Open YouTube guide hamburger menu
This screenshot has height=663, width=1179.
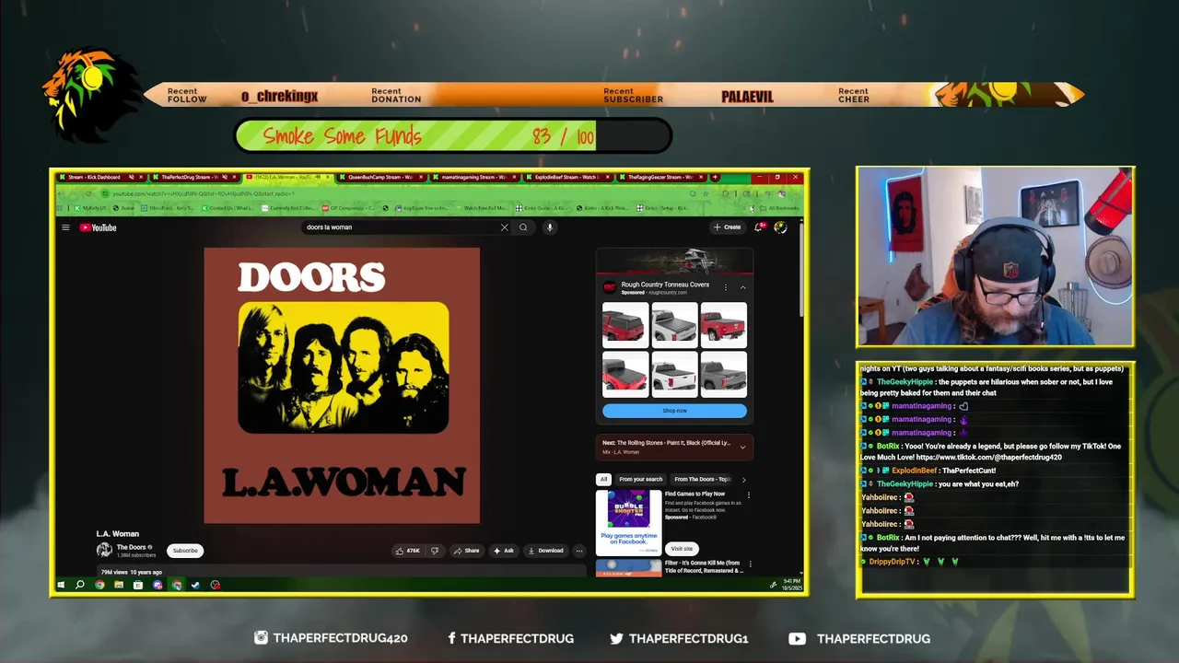[x=65, y=227]
